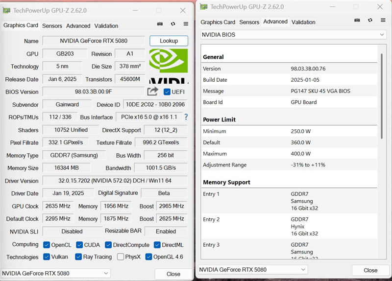Click the screenshot camera icon in right Advanced window

(x=357, y=20)
